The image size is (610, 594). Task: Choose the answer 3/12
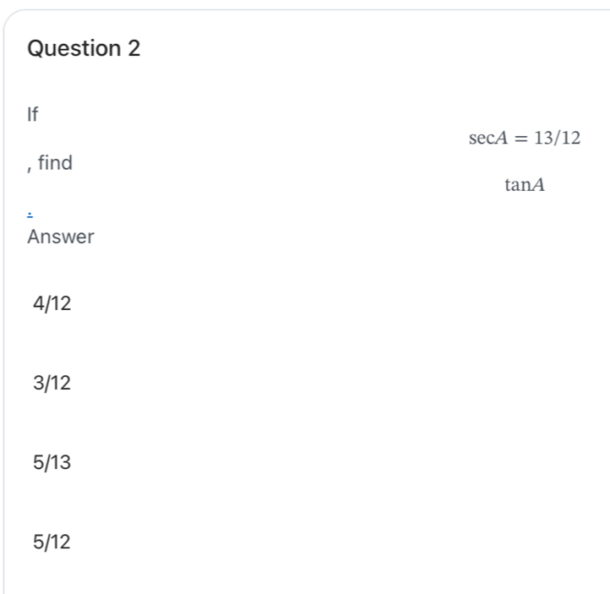pyautogui.click(x=52, y=384)
